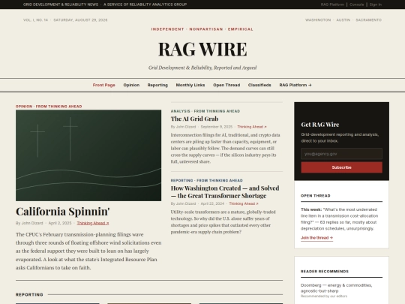
Task: Click the OPEN THREAD sidebar heading
Action: coord(315,196)
